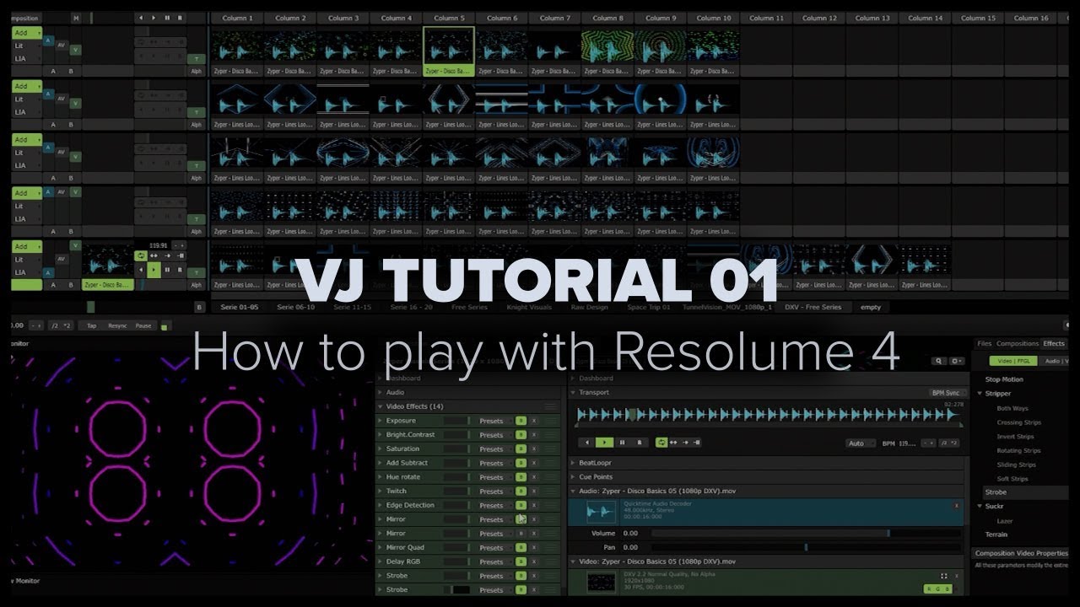Pause the clip in Transport panel
The width and height of the screenshot is (1080, 607).
[x=622, y=442]
